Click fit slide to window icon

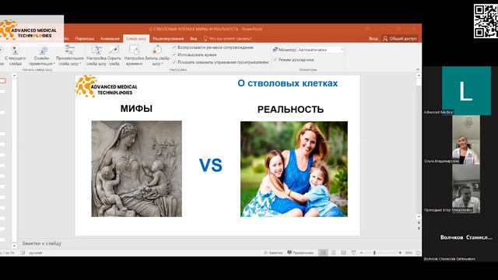[x=419, y=253]
